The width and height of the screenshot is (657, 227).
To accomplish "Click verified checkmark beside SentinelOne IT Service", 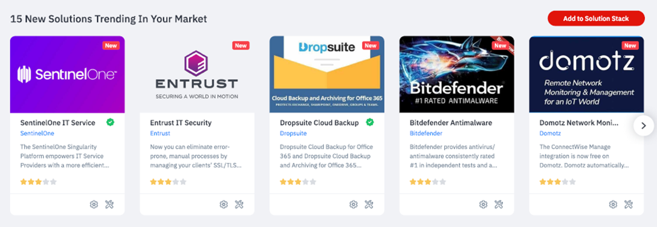I will click(110, 123).
